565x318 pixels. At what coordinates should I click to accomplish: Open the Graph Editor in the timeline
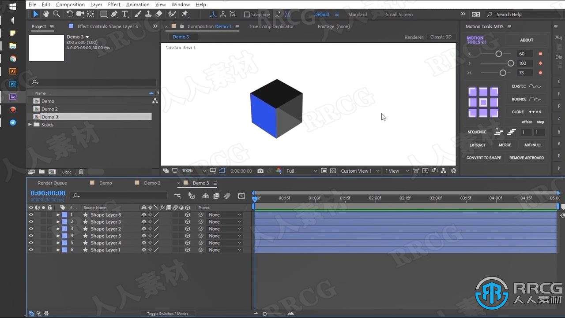point(241,196)
